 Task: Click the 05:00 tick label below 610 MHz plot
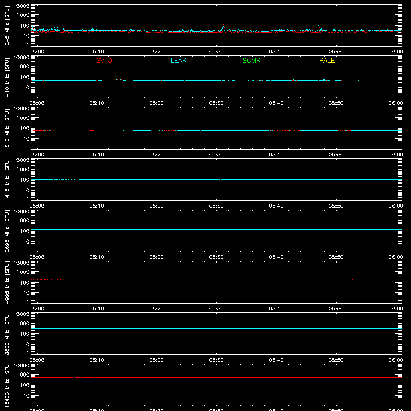pos(37,155)
